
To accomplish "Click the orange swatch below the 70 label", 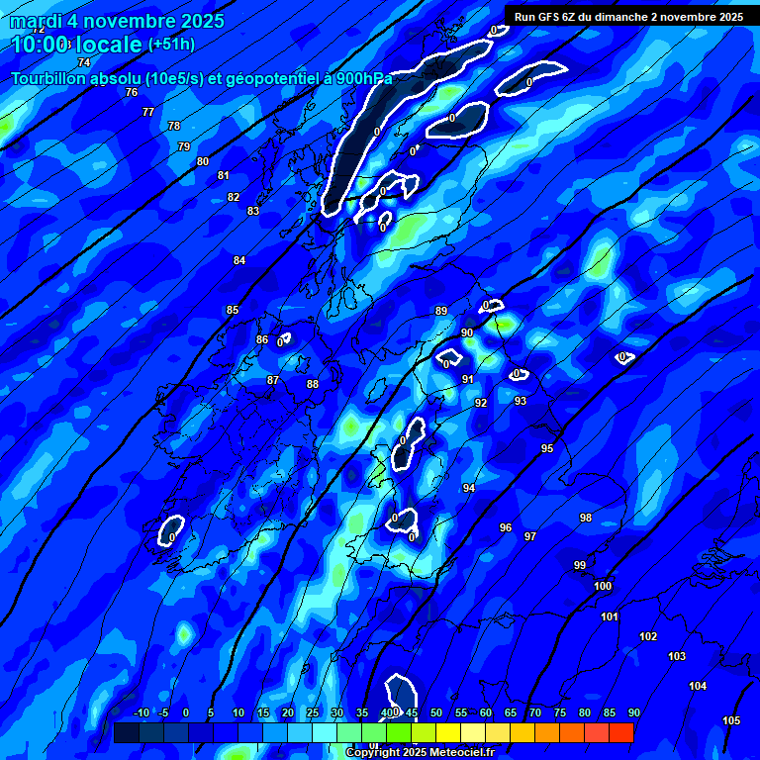I will 546,732.
